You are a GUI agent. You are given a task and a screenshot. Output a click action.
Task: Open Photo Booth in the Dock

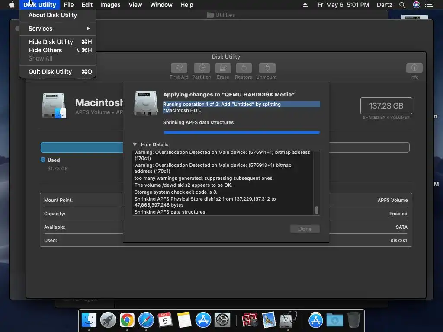[x=250, y=320]
